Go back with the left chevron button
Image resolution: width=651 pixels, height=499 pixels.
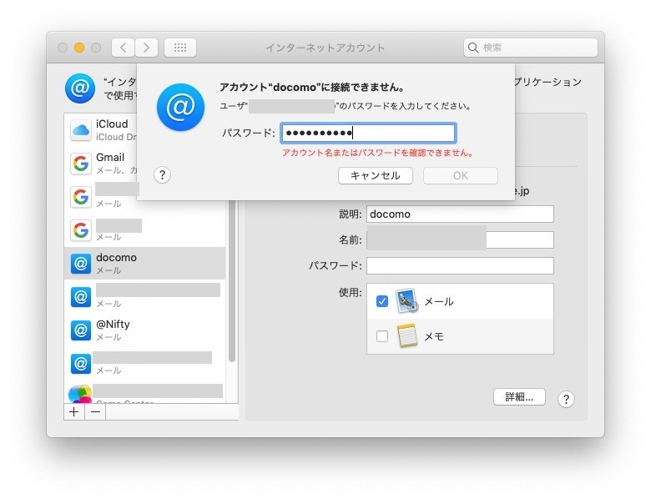(x=123, y=48)
